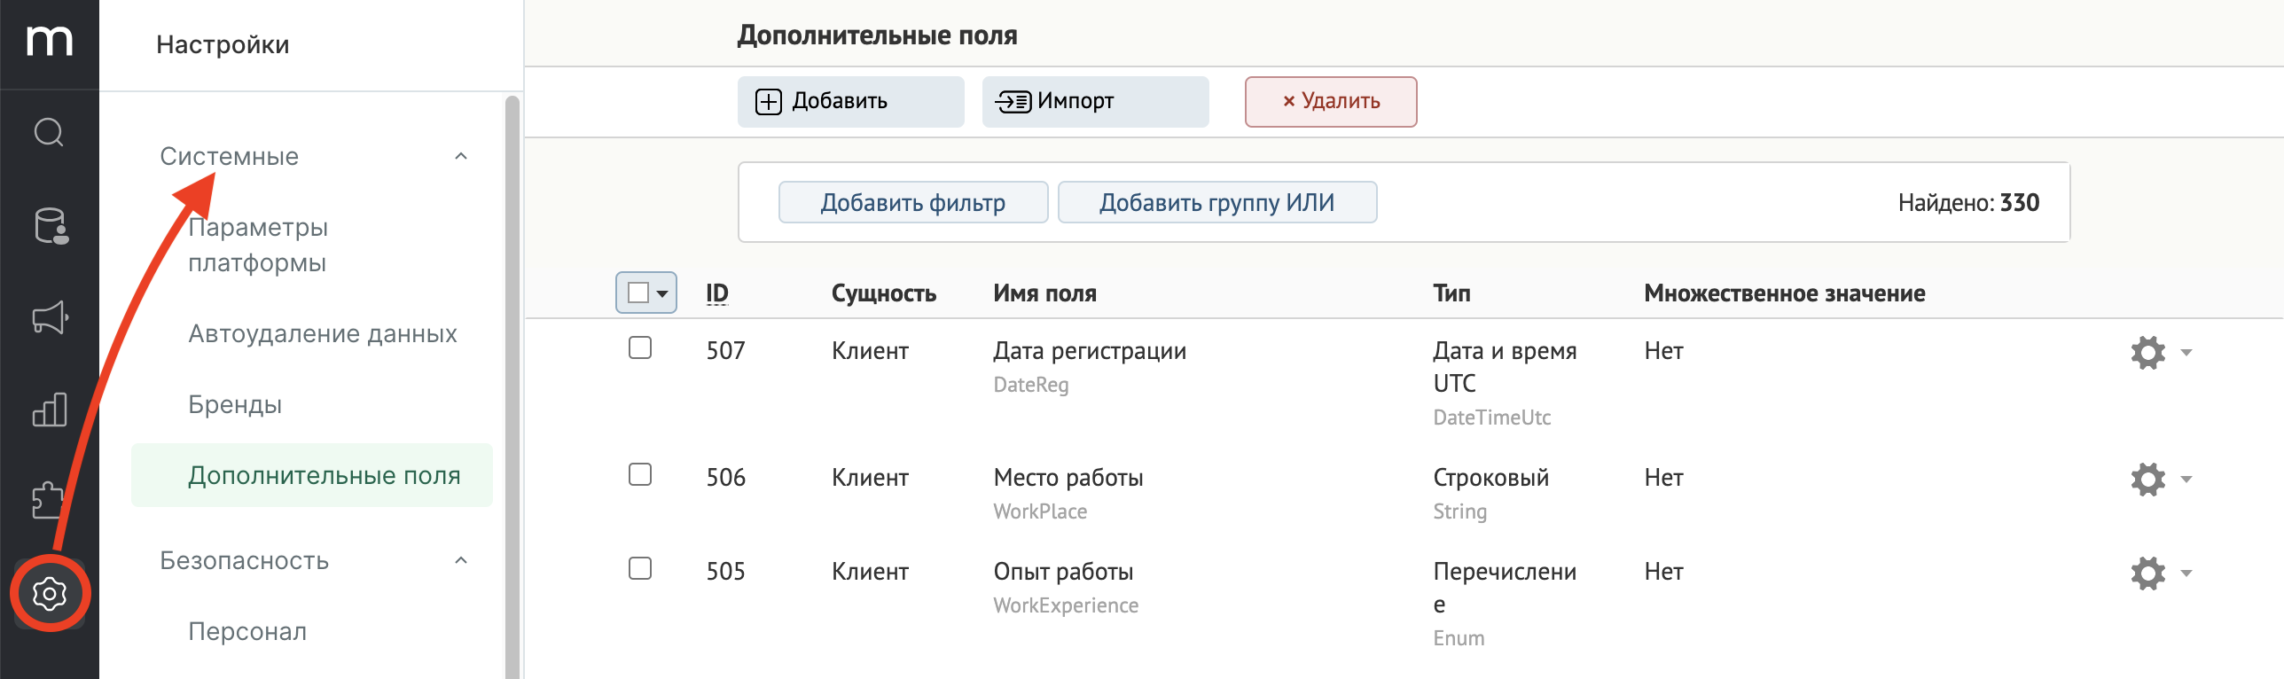Open the megaphone campaigns icon
The height and width of the screenshot is (679, 2284).
pos(50,317)
